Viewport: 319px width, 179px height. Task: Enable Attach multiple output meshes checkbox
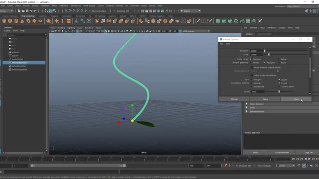tap(252, 68)
